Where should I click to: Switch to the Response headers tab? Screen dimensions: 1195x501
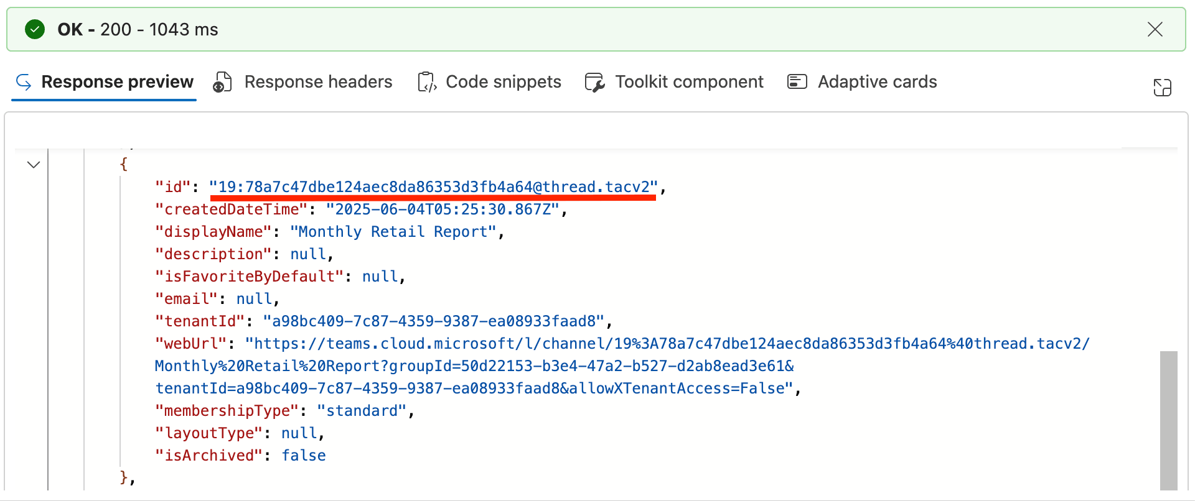coord(303,82)
